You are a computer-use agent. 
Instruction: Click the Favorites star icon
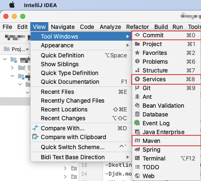(x=137, y=53)
